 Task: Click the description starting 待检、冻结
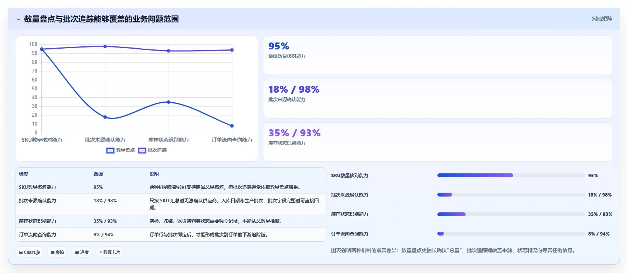[x=216, y=221]
